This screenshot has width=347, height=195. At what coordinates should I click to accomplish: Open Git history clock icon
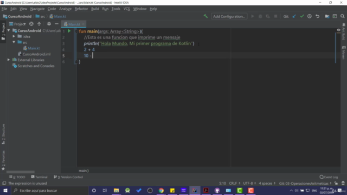(310, 16)
